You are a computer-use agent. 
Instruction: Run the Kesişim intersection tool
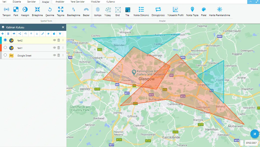[25, 12]
